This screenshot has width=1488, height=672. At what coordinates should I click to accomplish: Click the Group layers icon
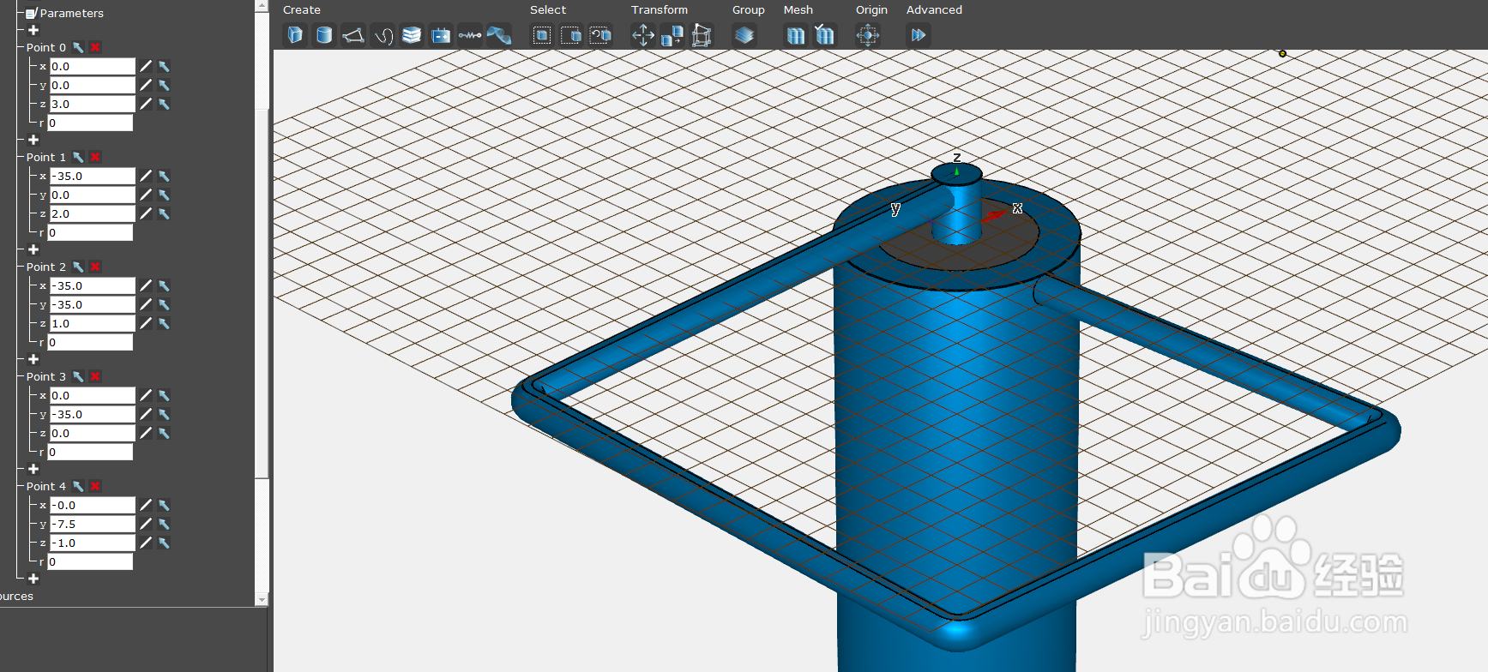click(744, 35)
